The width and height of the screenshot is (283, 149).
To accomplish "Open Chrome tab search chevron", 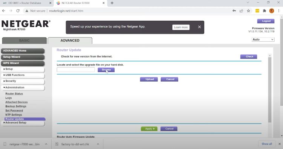I will (x=248, y=3).
